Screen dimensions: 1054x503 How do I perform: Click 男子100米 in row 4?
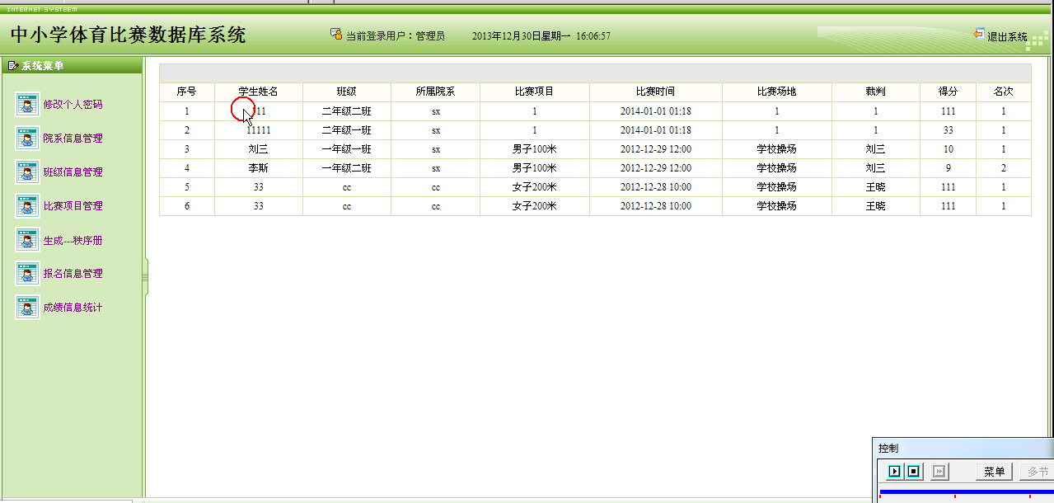coord(535,168)
